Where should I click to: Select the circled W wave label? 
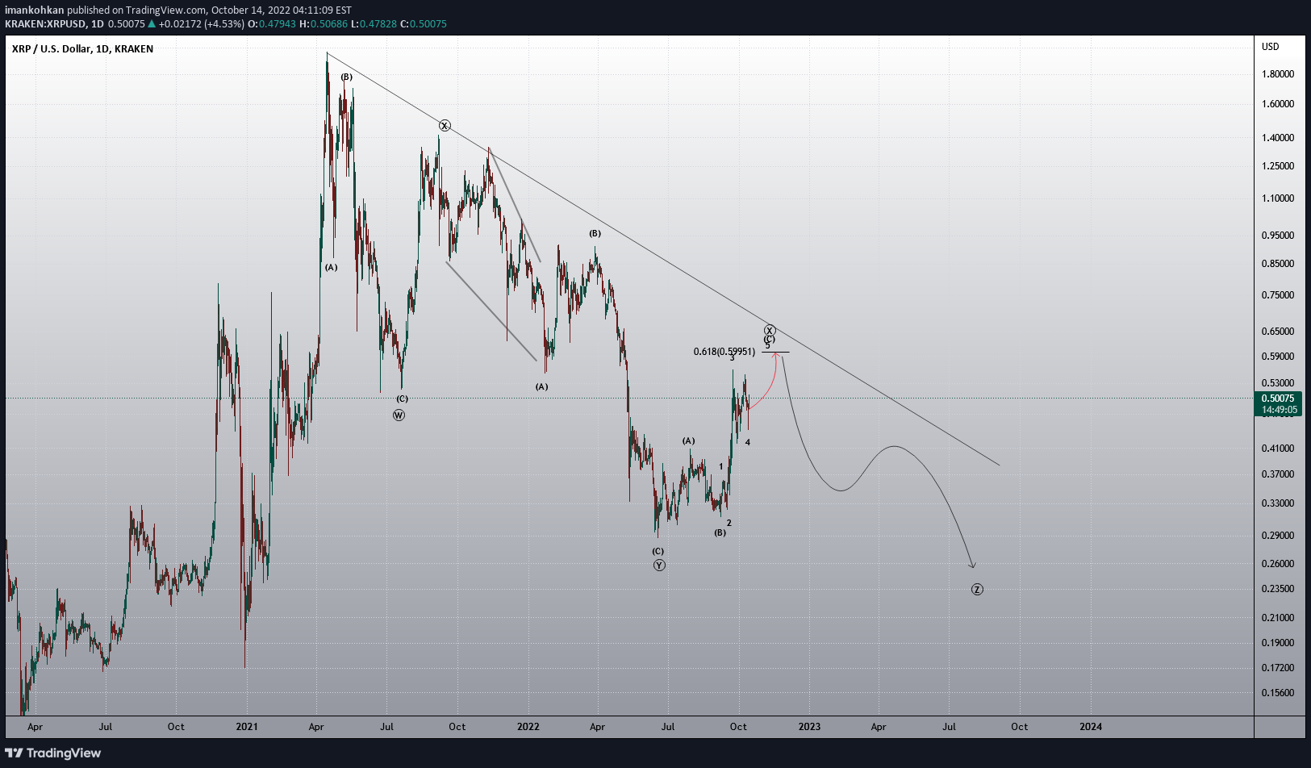point(399,415)
